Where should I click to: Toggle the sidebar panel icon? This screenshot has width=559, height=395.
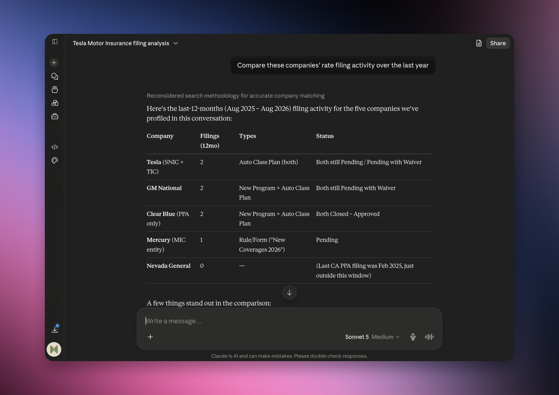point(55,42)
